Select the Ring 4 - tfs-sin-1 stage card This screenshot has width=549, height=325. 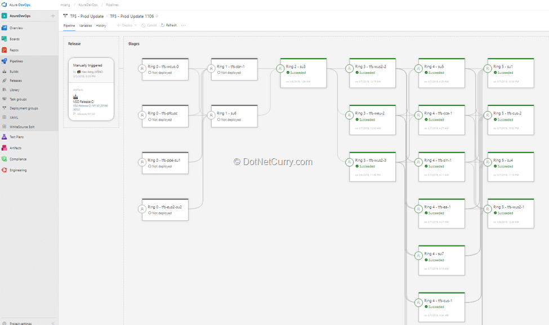click(x=441, y=167)
